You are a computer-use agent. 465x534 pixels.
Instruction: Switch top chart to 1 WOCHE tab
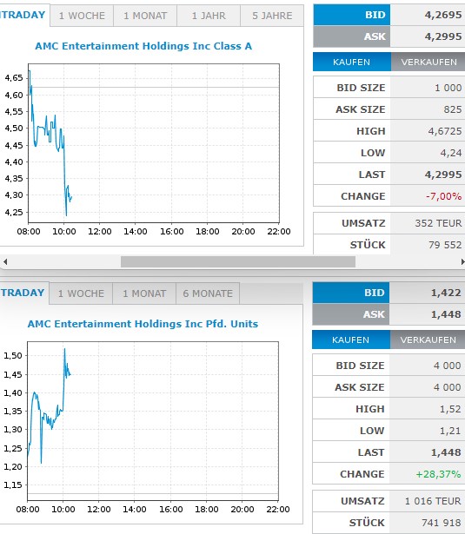pyautogui.click(x=82, y=16)
